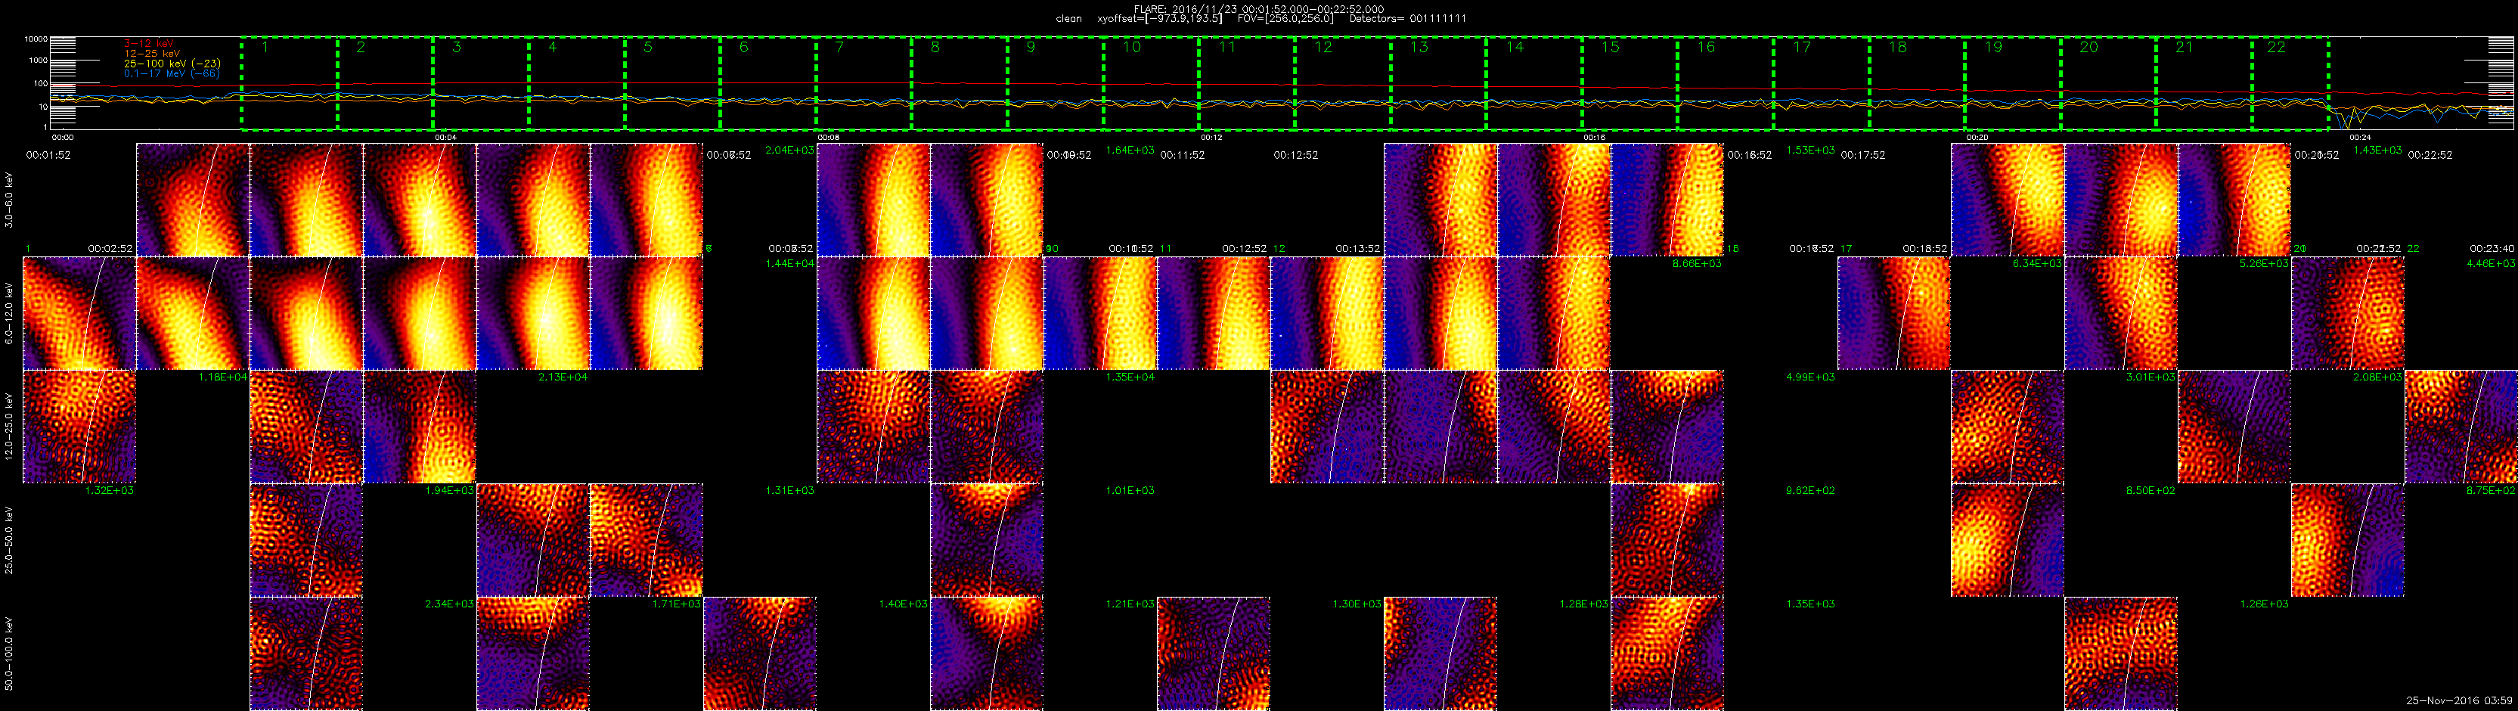Select time interval 22 in the light curve
Viewport: 2518px width, 711px height.
coord(2290,83)
